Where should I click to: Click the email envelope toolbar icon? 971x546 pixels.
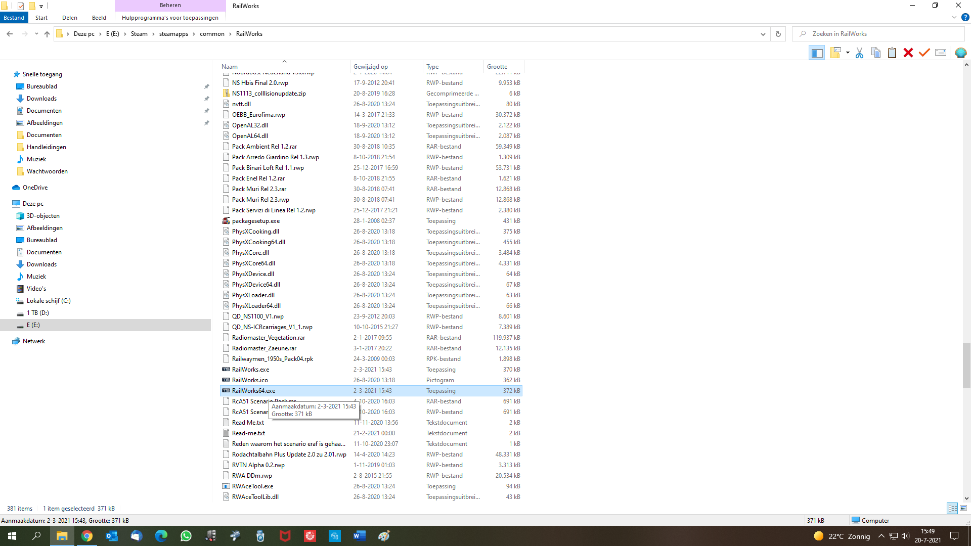(x=941, y=53)
